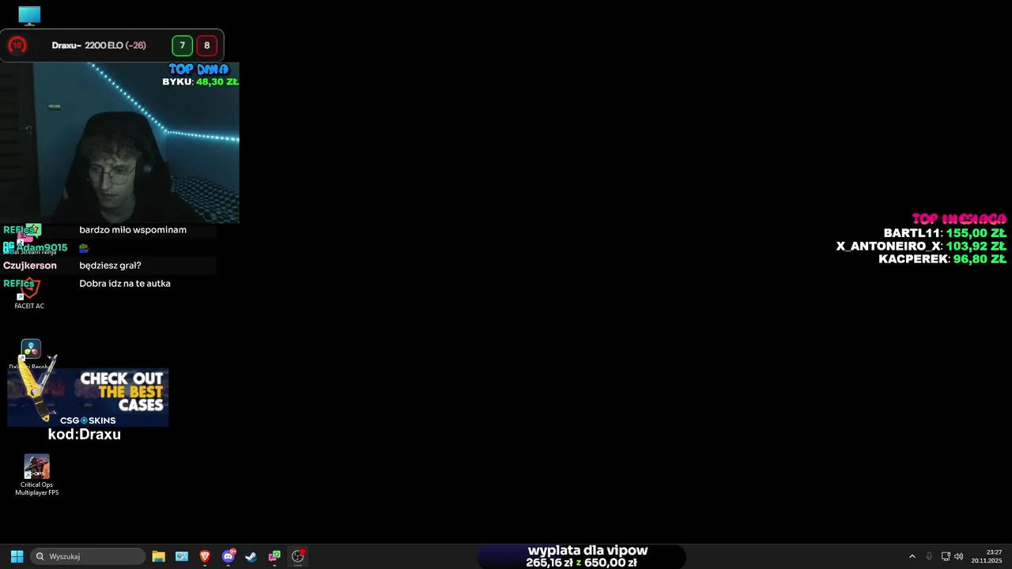This screenshot has width=1012, height=569.
Task: Launch Steam from the taskbar
Action: [251, 556]
